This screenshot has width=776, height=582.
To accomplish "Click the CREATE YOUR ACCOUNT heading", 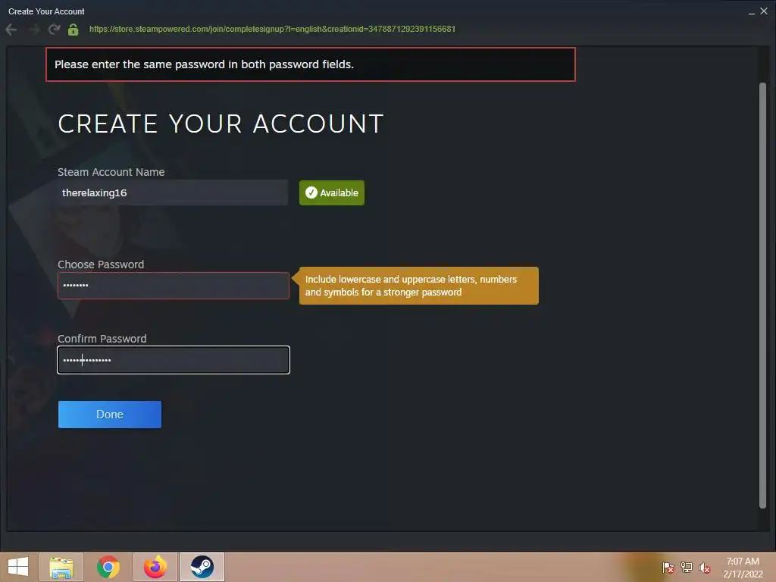I will click(x=221, y=124).
